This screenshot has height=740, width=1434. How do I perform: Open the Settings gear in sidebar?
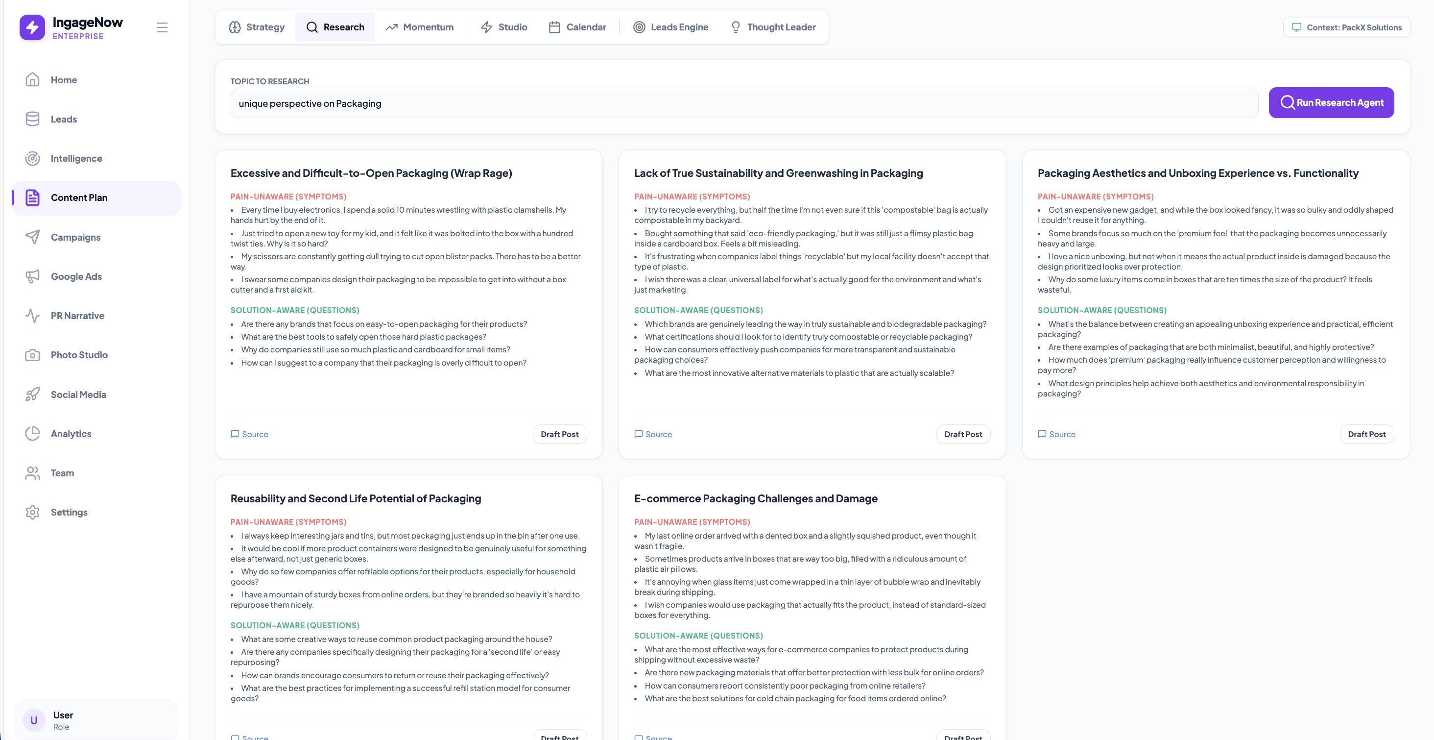tap(32, 512)
